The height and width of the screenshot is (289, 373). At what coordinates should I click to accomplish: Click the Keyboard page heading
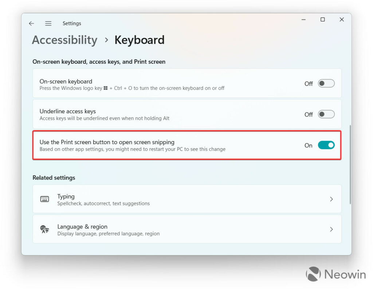[x=140, y=40]
